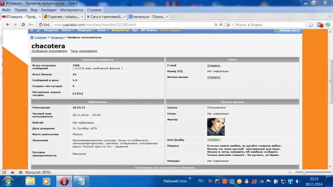This screenshot has width=333, height=187.
Task: Open the Справка menu
Action: [94, 10]
